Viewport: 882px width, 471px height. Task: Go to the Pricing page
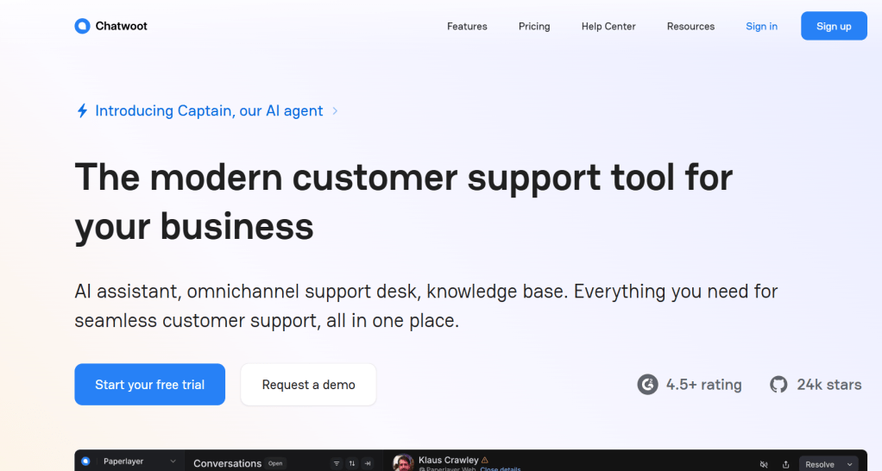pos(534,26)
